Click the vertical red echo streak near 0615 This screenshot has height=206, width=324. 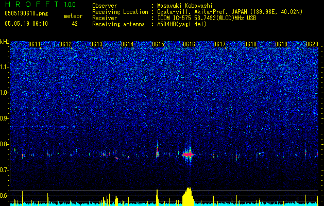tap(157, 152)
